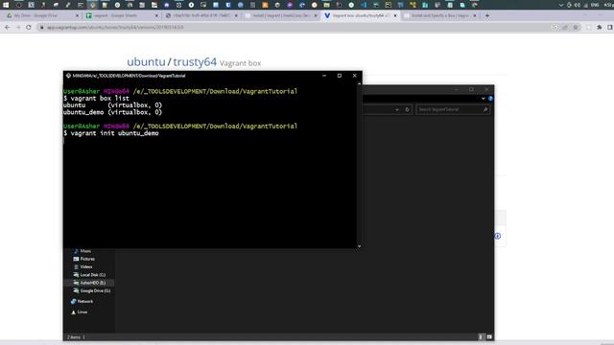614x345 pixels.
Task: Select the Vagrant box ubuntu/trusty64 tab
Action: [x=360, y=15]
